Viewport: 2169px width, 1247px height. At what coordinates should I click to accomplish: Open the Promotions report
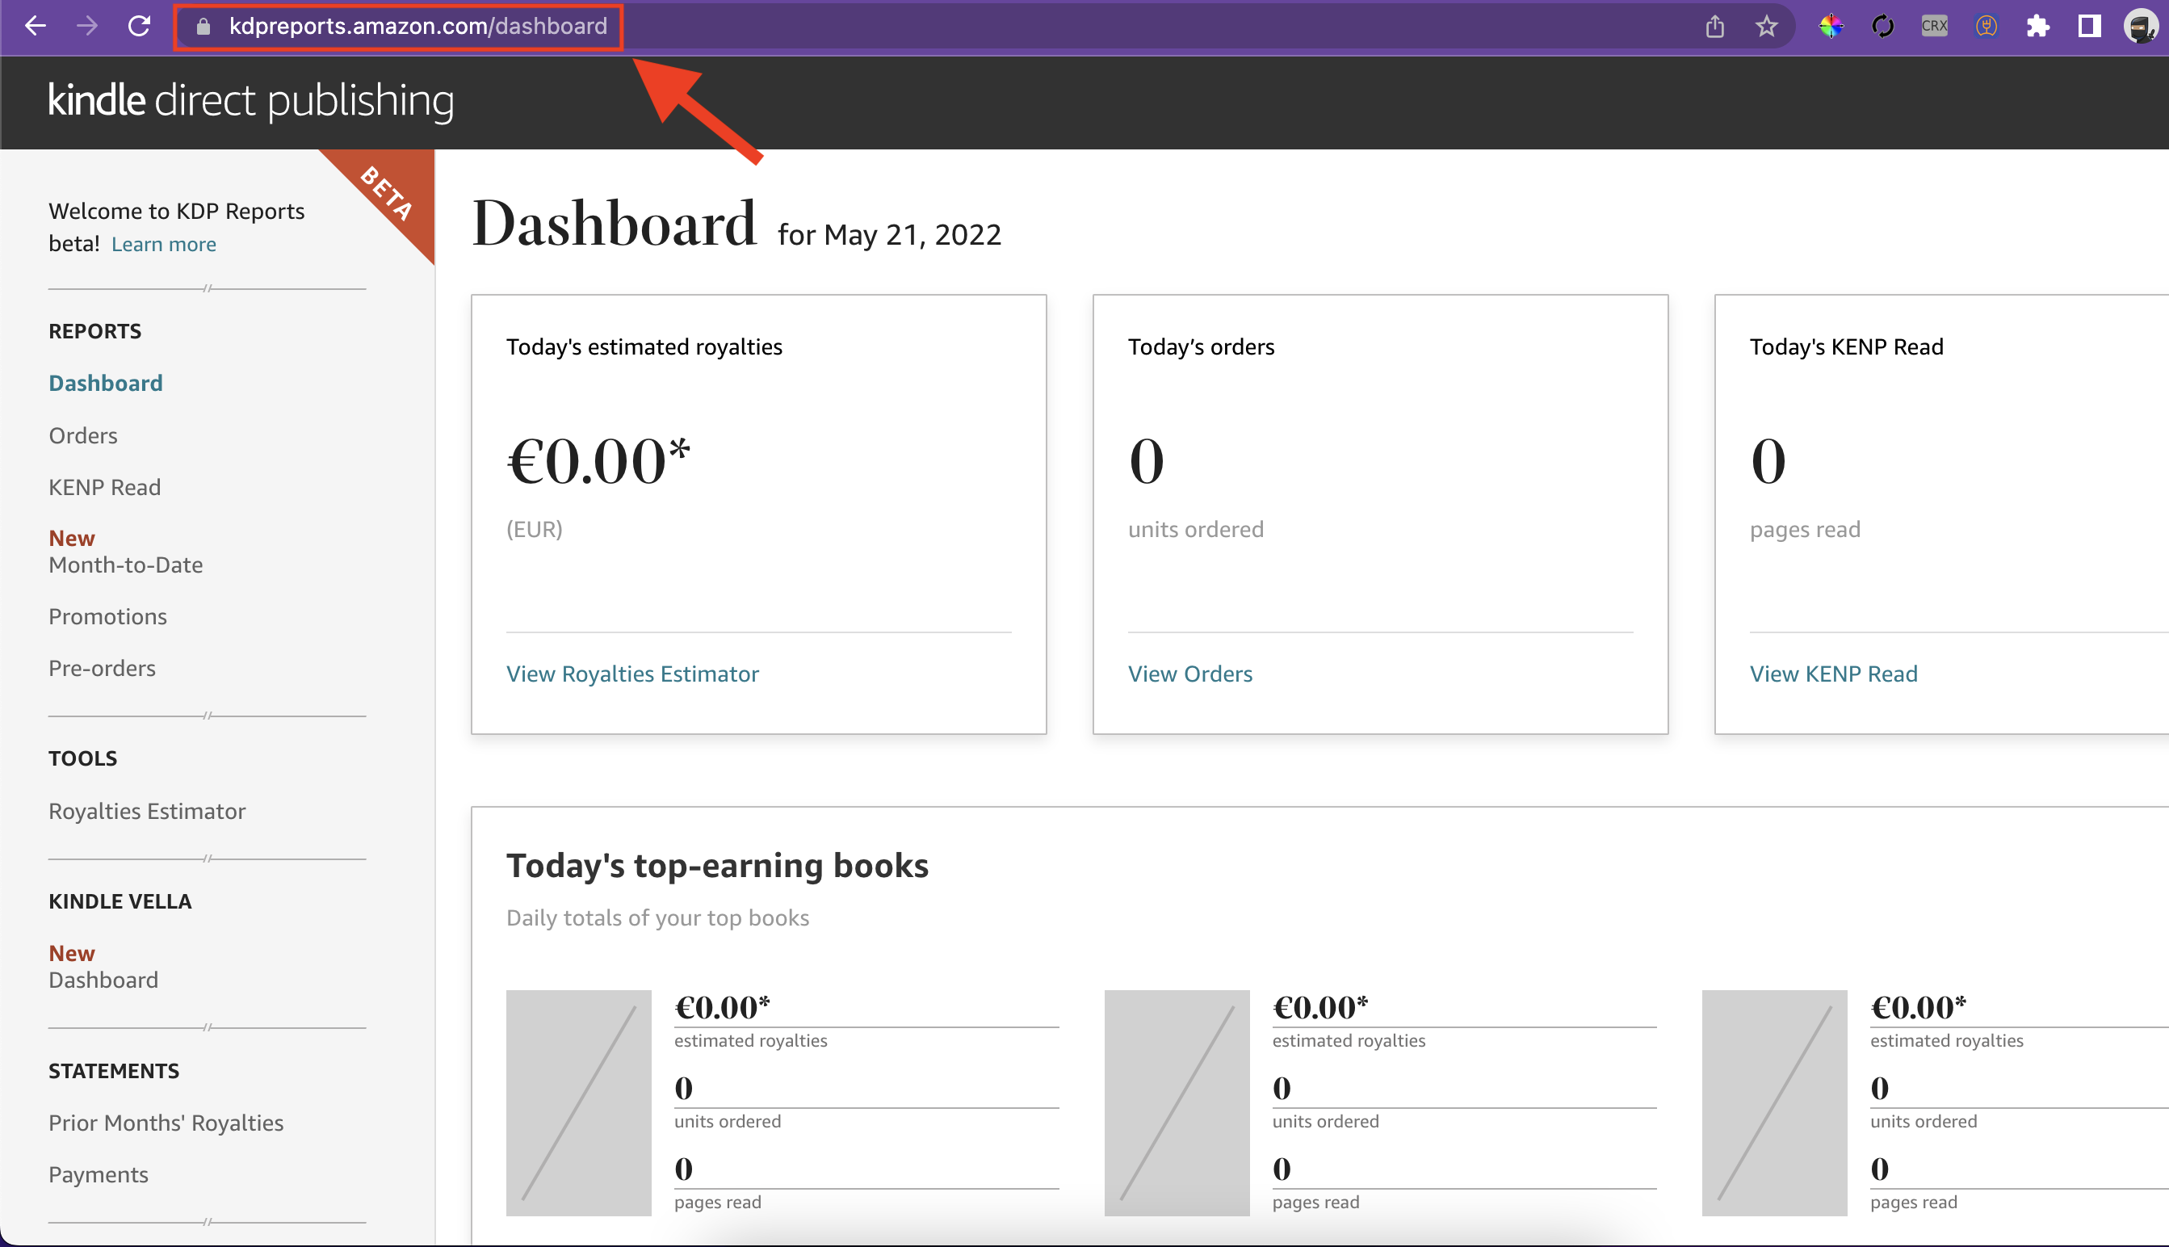[108, 615]
